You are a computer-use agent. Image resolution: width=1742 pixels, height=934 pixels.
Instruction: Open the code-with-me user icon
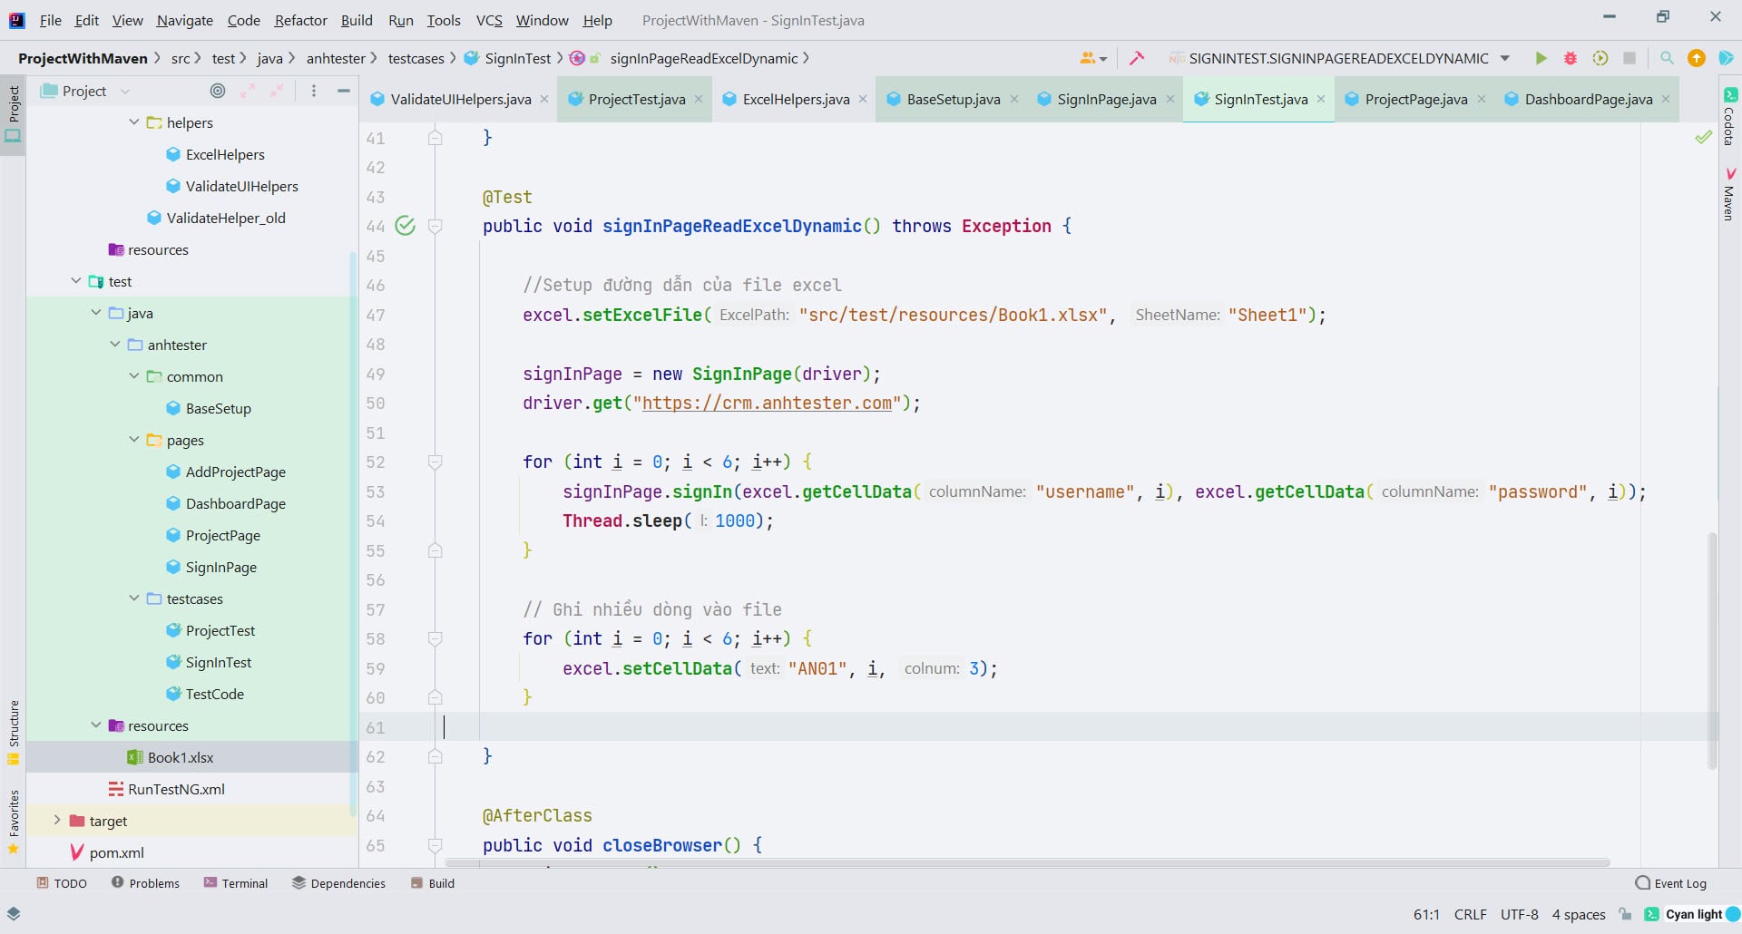tap(1093, 58)
